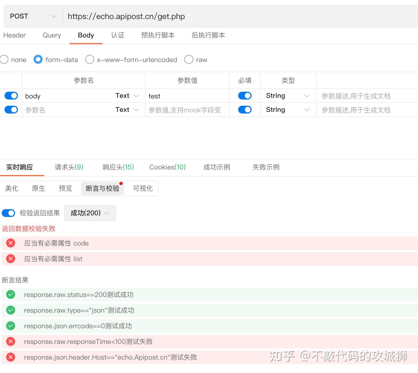Toggle off the body parameter row
The image size is (418, 373).
[x=11, y=95]
